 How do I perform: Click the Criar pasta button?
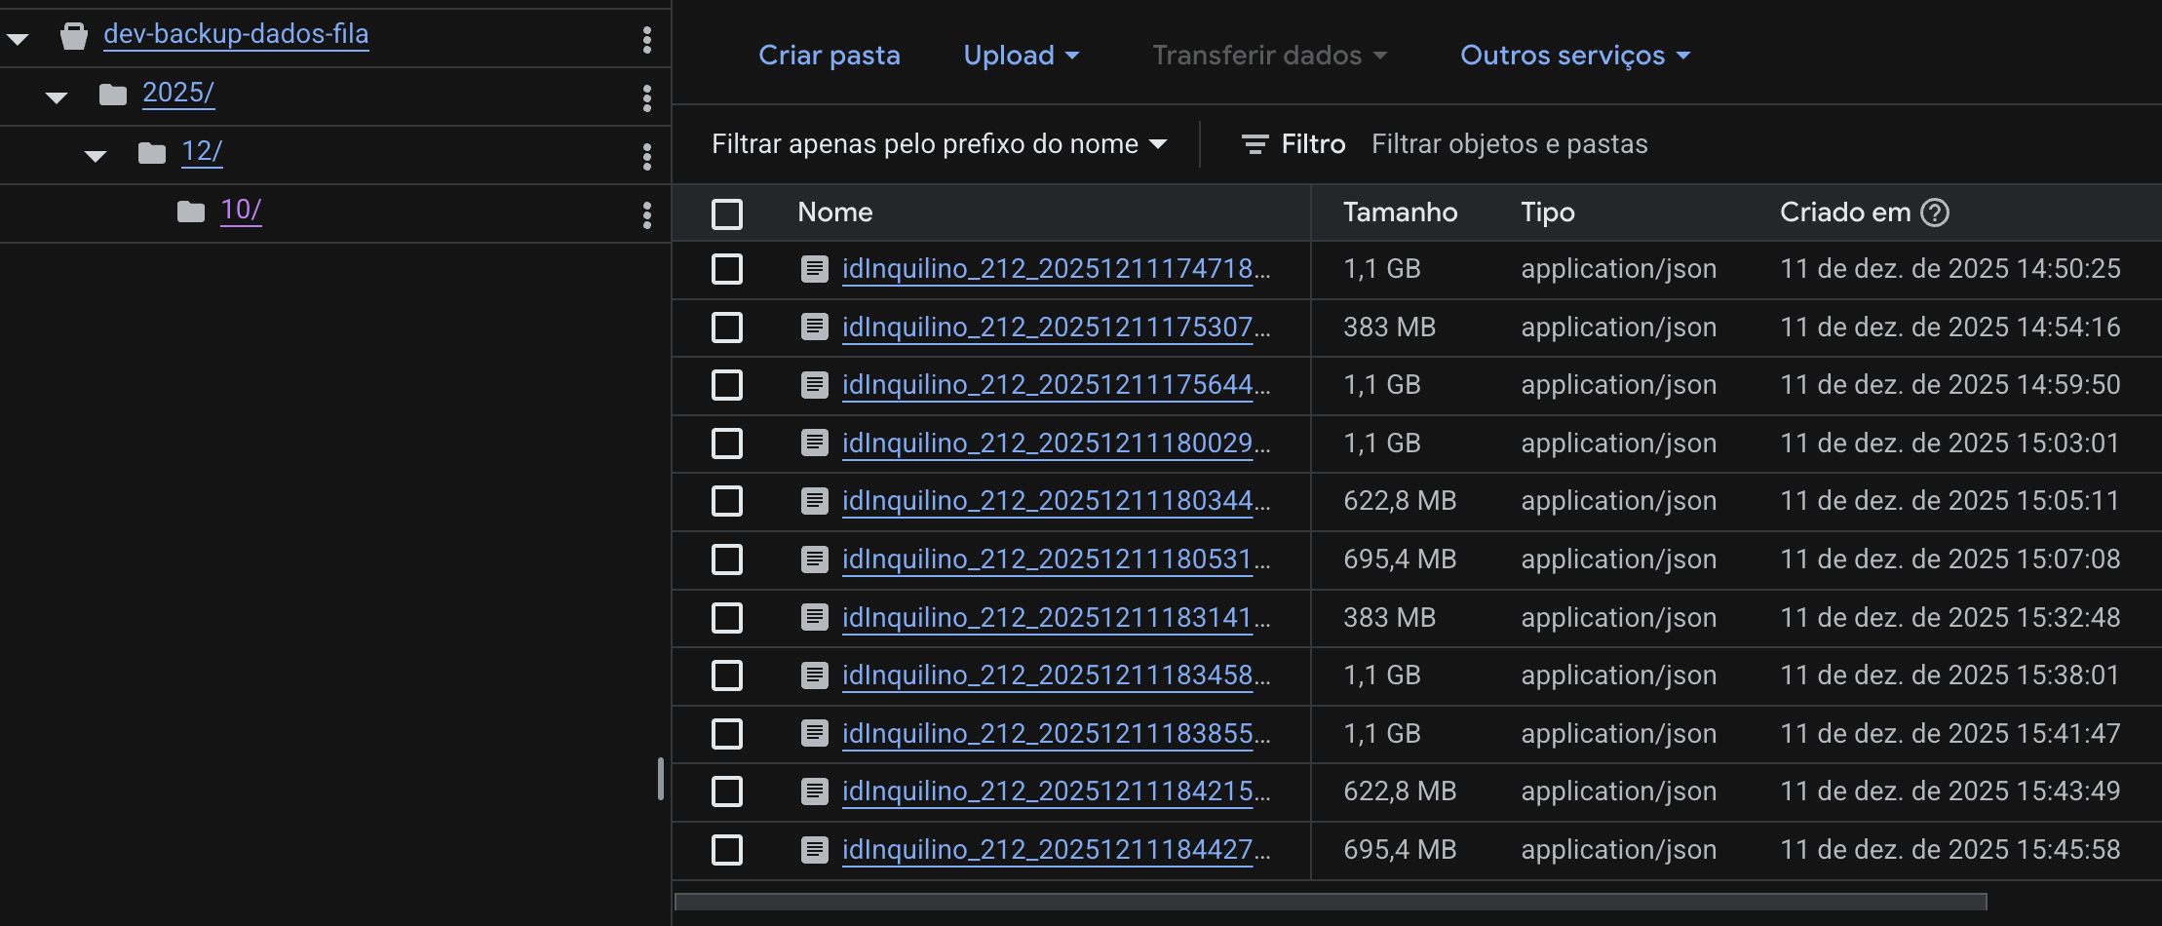[x=829, y=56]
